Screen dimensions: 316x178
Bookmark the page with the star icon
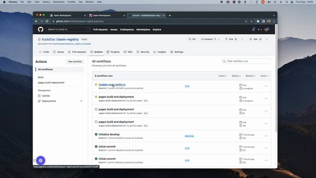point(251,21)
